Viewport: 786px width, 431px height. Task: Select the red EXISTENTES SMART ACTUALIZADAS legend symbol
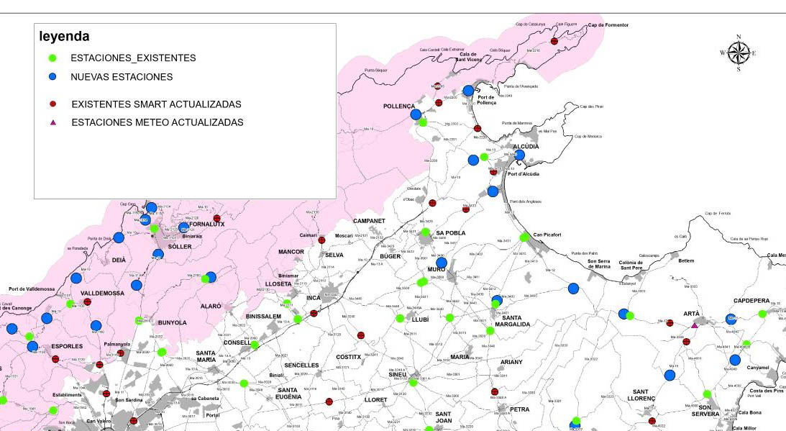point(52,104)
